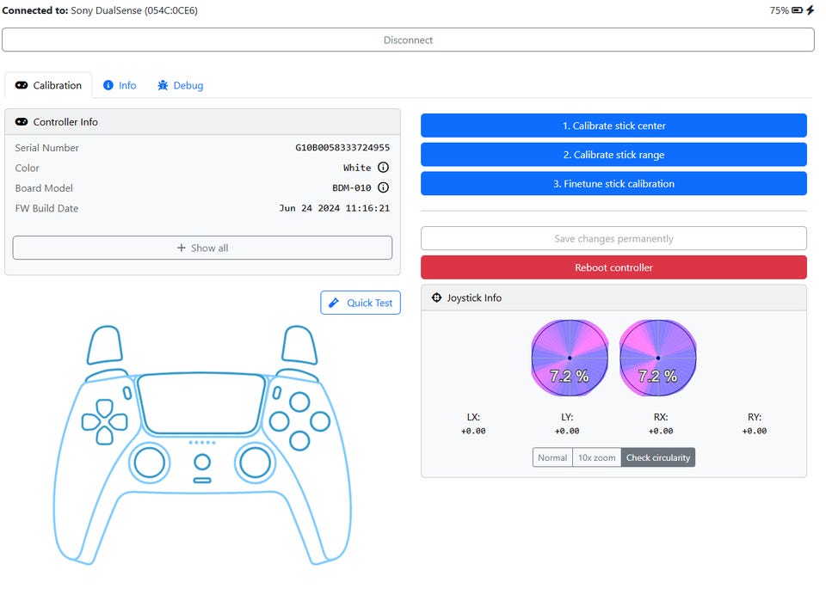The width and height of the screenshot is (826, 607).
Task: Click the RY value +0.00
Action: (755, 431)
